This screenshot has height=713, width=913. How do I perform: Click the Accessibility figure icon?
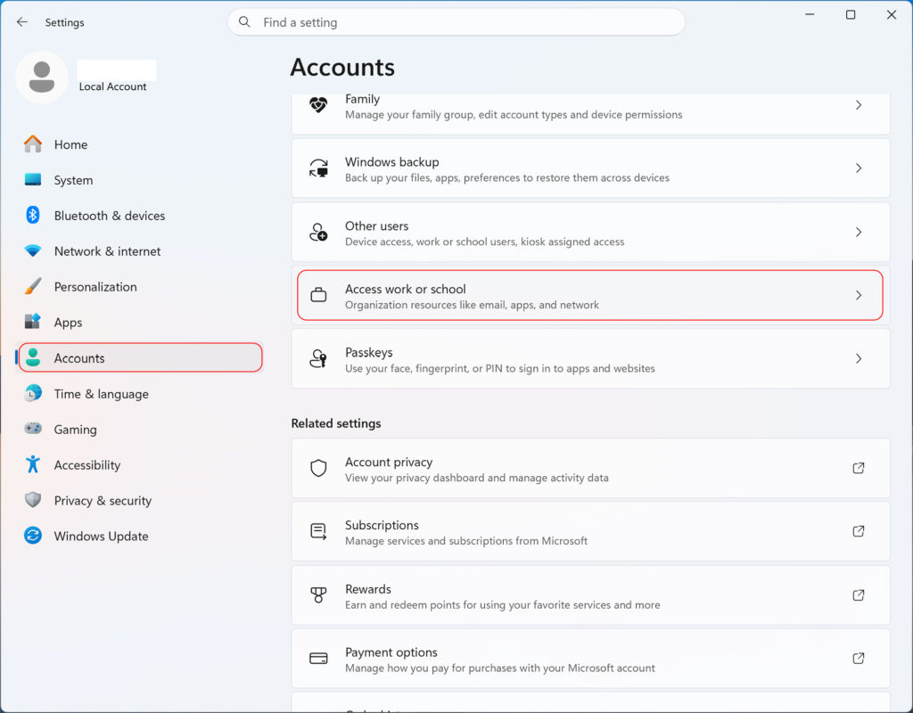(x=33, y=464)
